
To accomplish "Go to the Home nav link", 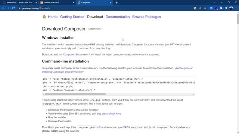I will (53, 17).
